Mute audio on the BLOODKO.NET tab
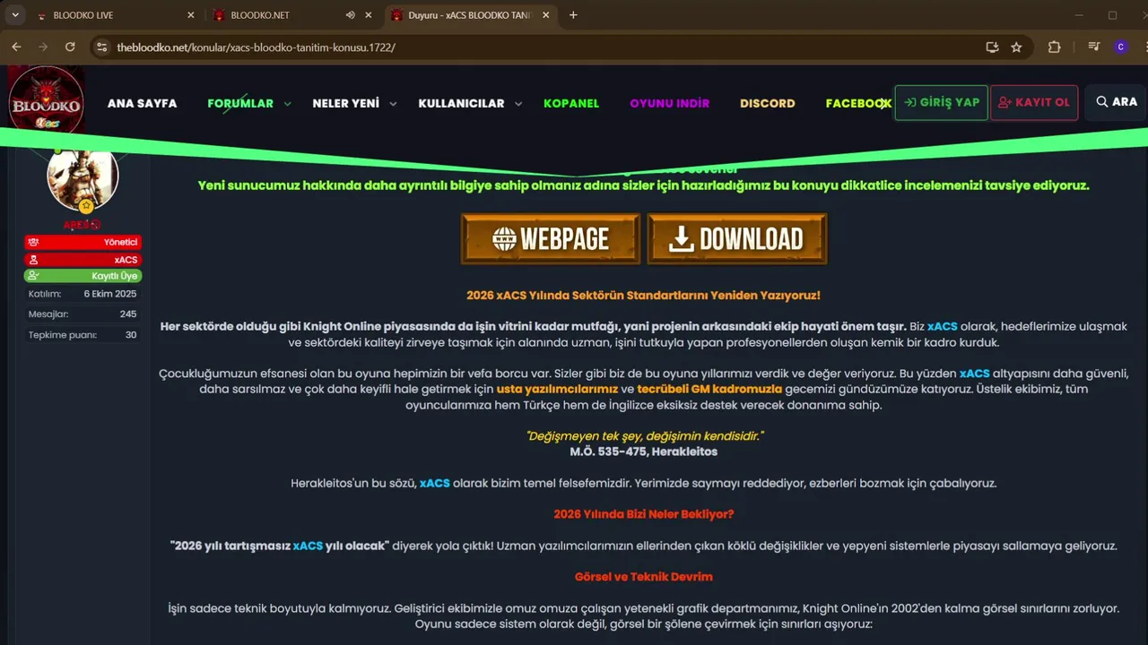Screen dimensions: 1148x645 click(x=350, y=15)
